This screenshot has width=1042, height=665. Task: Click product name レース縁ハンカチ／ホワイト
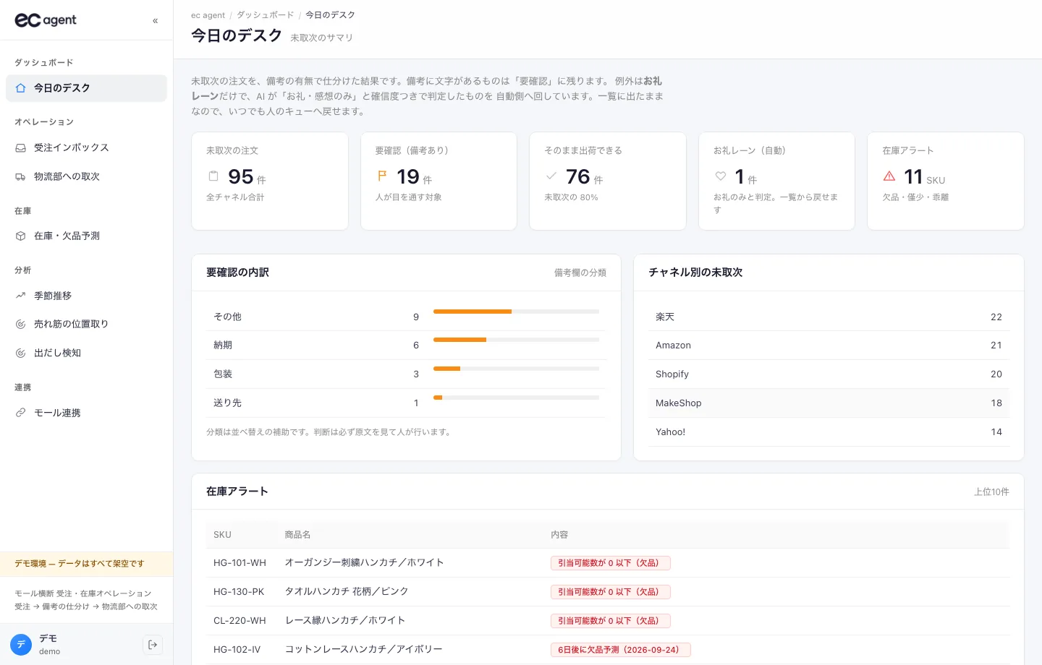tap(344, 620)
